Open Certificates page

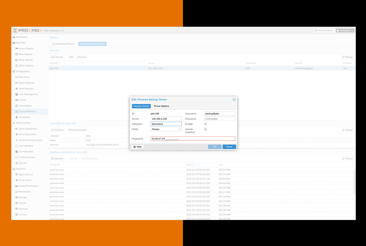(25, 117)
